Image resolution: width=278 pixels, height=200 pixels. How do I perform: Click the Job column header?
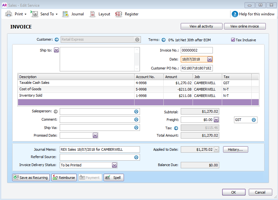tap(207, 77)
